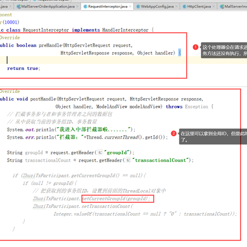This screenshot has width=247, height=247.
Task: Click the class icon on RequestInterceptor.java tab
Action: [85, 6]
